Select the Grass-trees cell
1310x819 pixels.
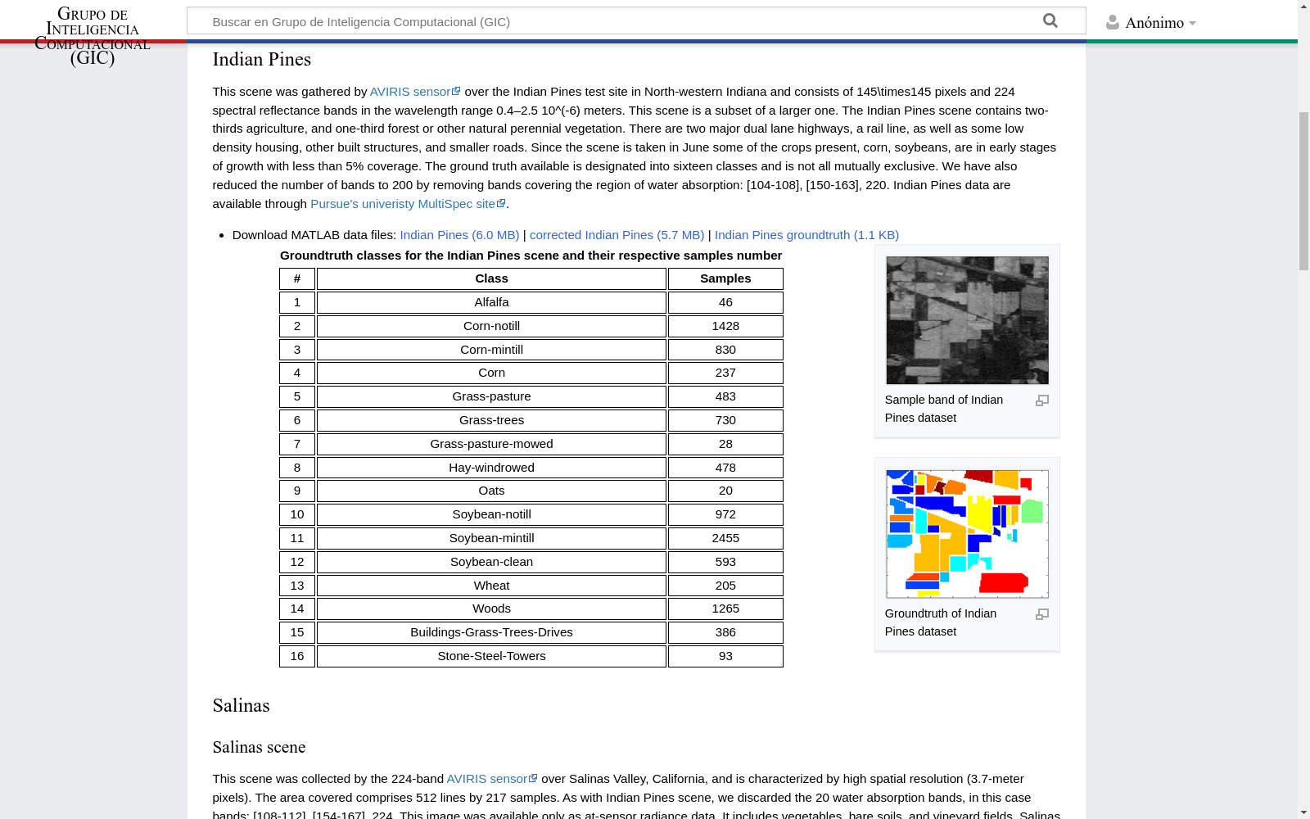[491, 421]
